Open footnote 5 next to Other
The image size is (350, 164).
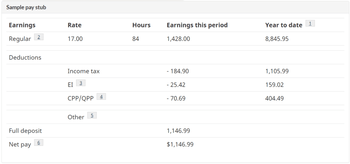[92, 115]
